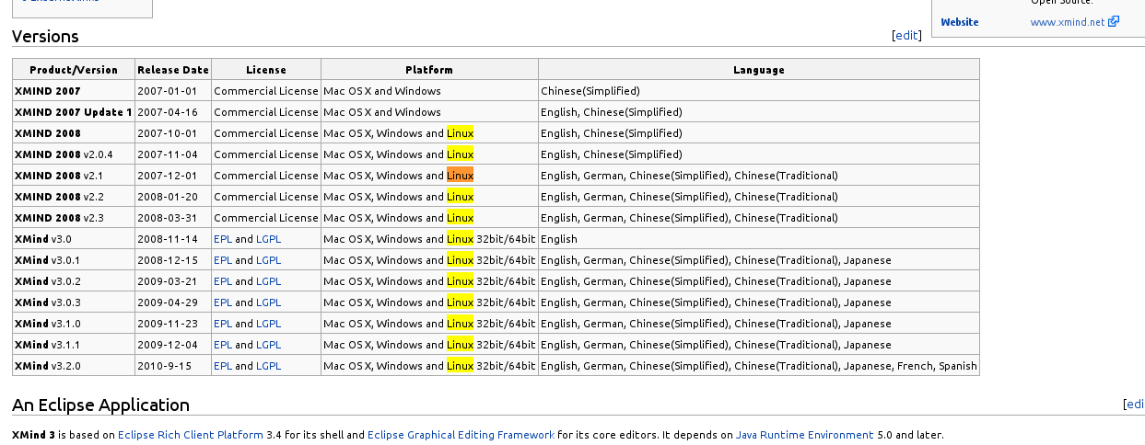The height and width of the screenshot is (445, 1145).
Task: Open the LGPL link in the XMind v3.2.0 row
Action: tap(268, 366)
